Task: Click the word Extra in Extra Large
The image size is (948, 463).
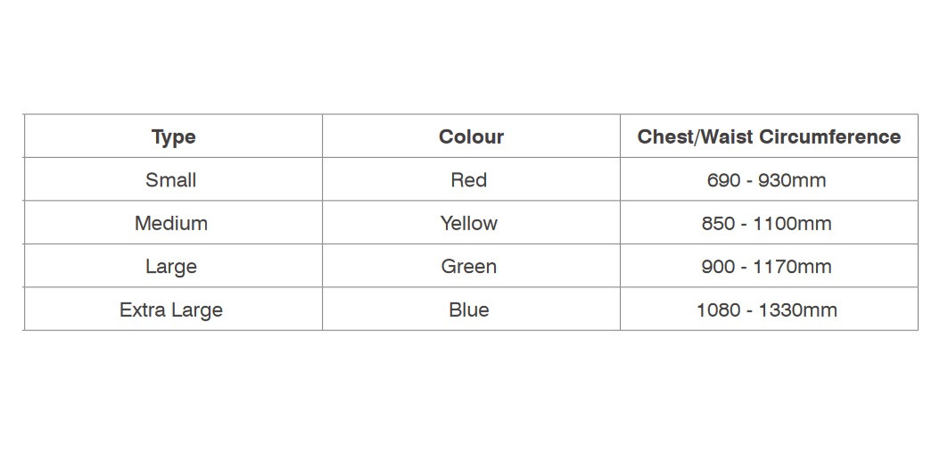Action: [x=142, y=310]
